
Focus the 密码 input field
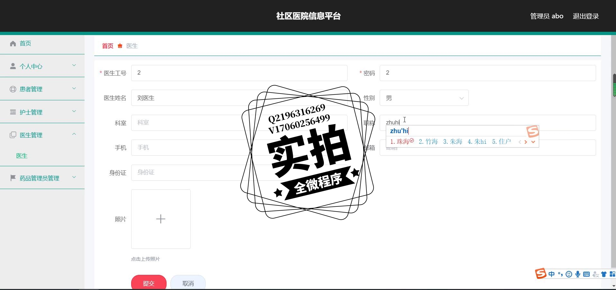pos(488,73)
